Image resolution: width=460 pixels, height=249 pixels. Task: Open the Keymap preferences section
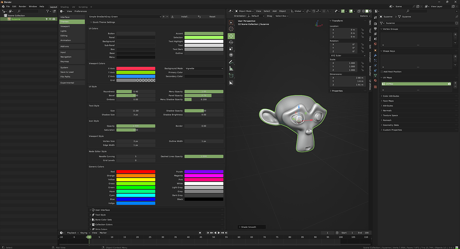72,62
